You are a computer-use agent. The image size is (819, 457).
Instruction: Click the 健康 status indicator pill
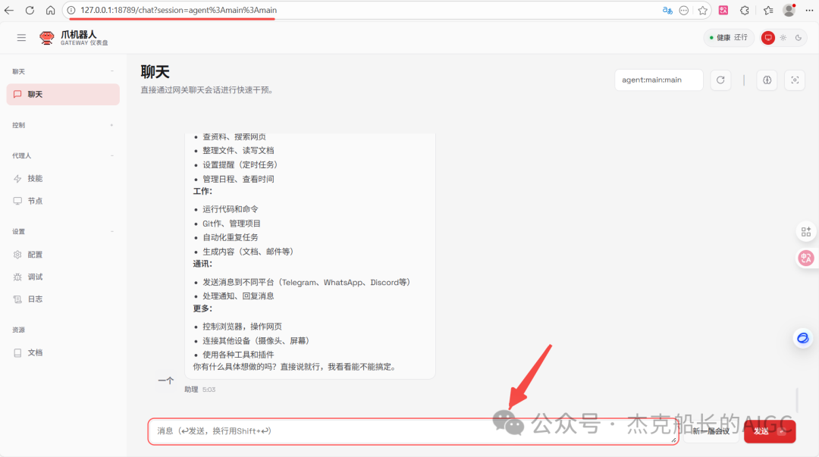click(x=730, y=38)
